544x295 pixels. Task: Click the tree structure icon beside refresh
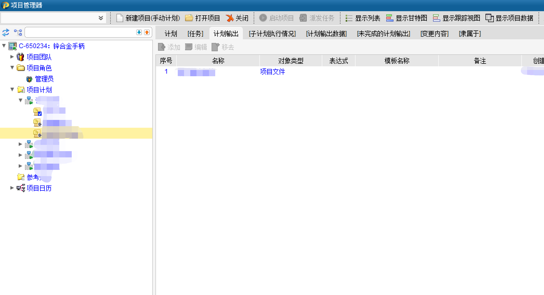point(18,33)
